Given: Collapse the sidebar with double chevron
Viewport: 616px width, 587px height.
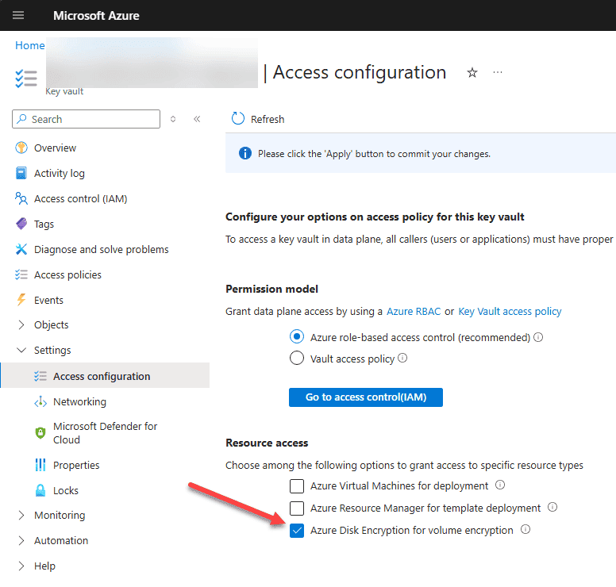Looking at the screenshot, I should pos(197,119).
